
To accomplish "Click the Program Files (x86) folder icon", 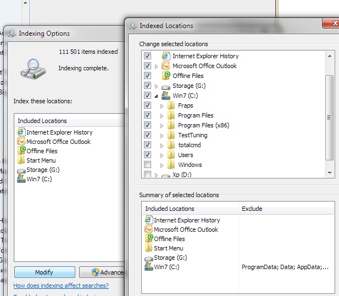I will tap(171, 125).
